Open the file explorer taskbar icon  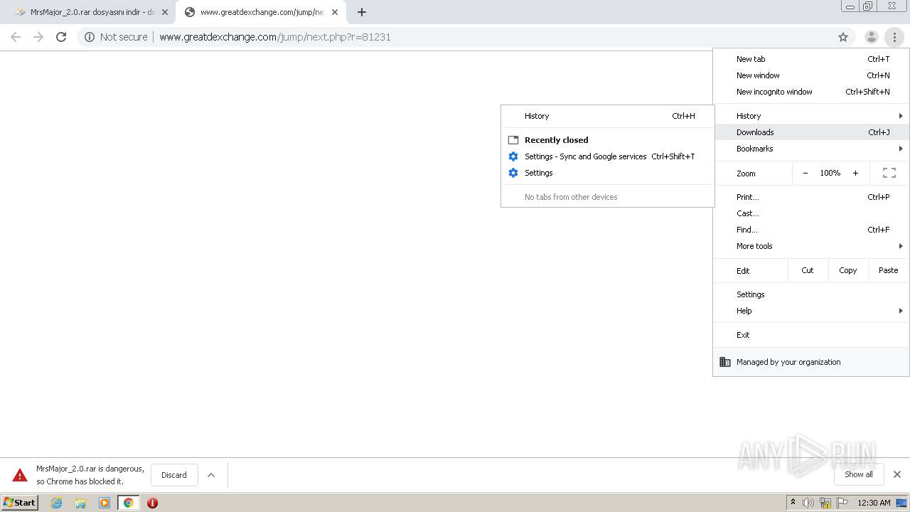[80, 503]
